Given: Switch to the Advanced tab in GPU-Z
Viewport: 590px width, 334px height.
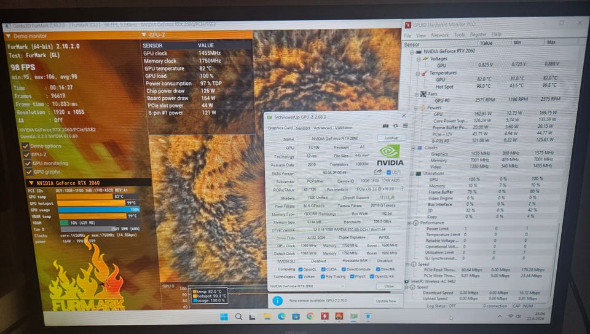Looking at the screenshot, I should click(x=323, y=128).
